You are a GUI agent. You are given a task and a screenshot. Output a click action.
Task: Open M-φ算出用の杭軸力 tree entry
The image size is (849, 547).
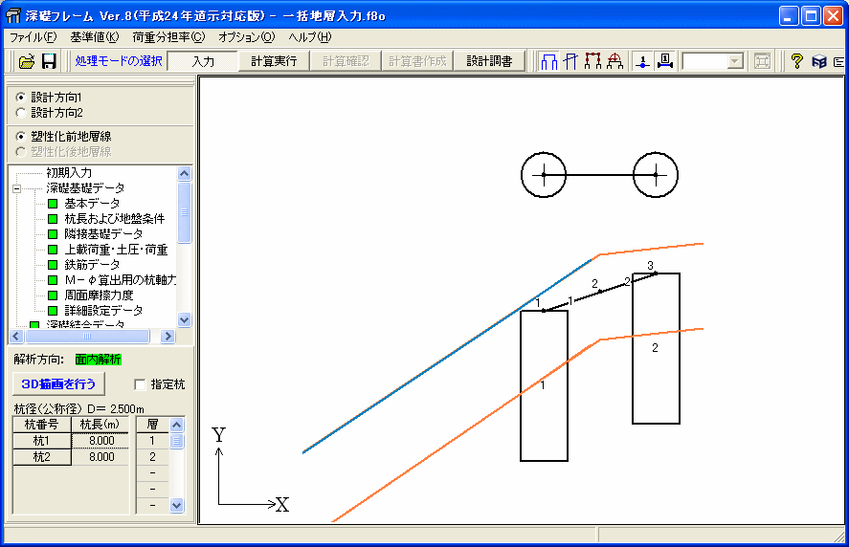121,280
